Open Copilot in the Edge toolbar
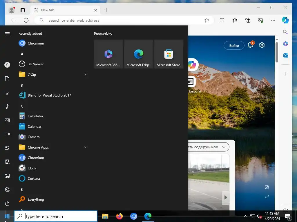The width and height of the screenshot is (297, 222). pos(285,20)
